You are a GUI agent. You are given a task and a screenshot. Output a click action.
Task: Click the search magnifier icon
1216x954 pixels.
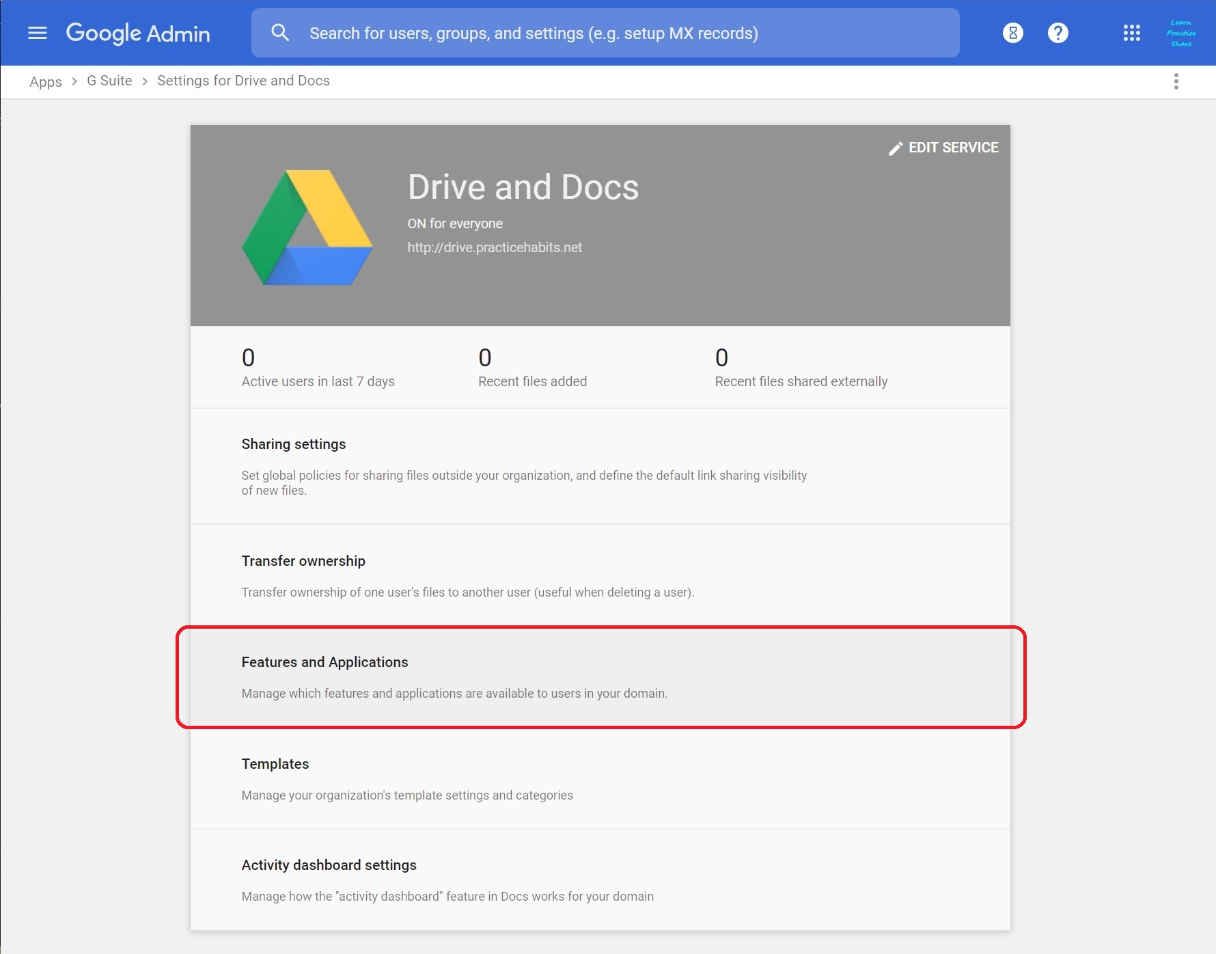pyautogui.click(x=280, y=33)
